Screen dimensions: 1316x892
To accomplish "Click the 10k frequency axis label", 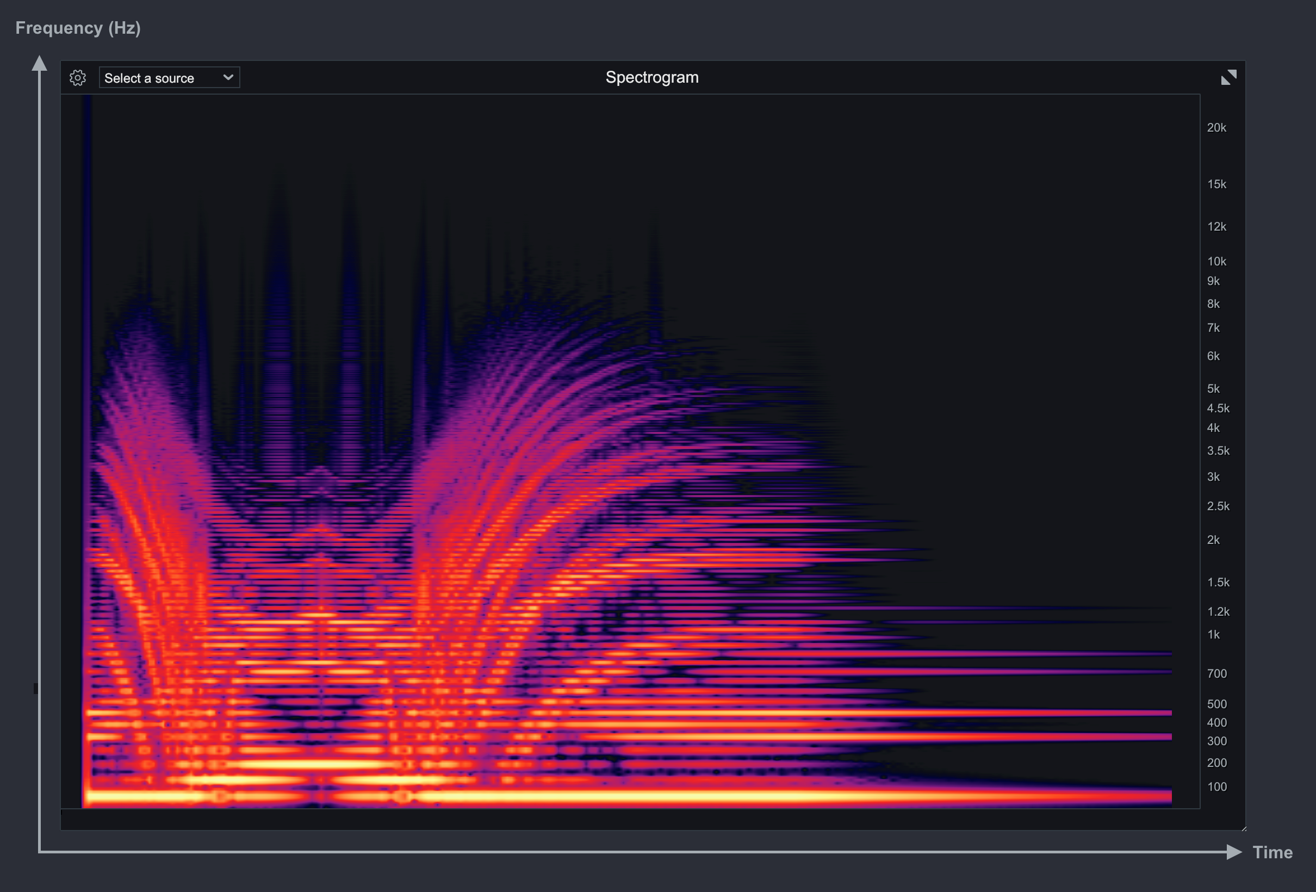I will 1216,261.
